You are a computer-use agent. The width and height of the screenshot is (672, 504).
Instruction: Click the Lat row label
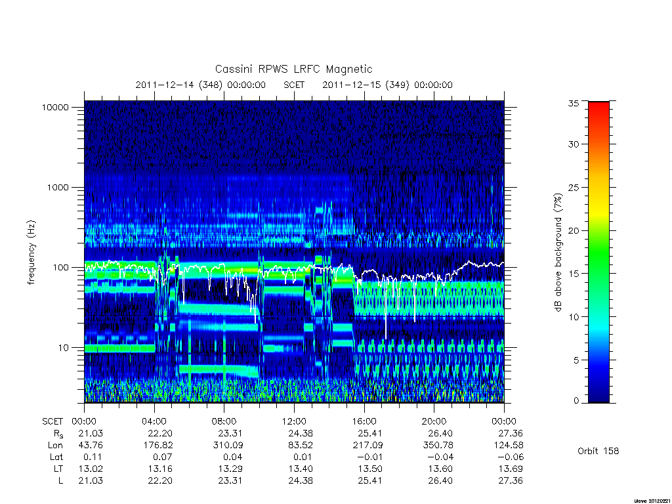click(x=56, y=457)
